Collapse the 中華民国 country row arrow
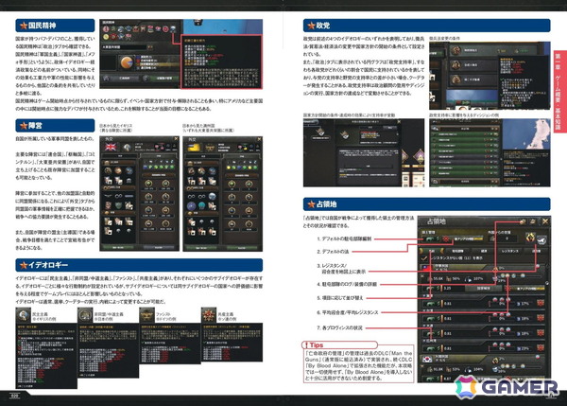The height and width of the screenshot is (406, 567). click(422, 275)
